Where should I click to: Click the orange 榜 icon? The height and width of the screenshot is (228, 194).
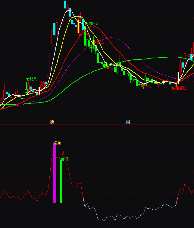coord(52,122)
